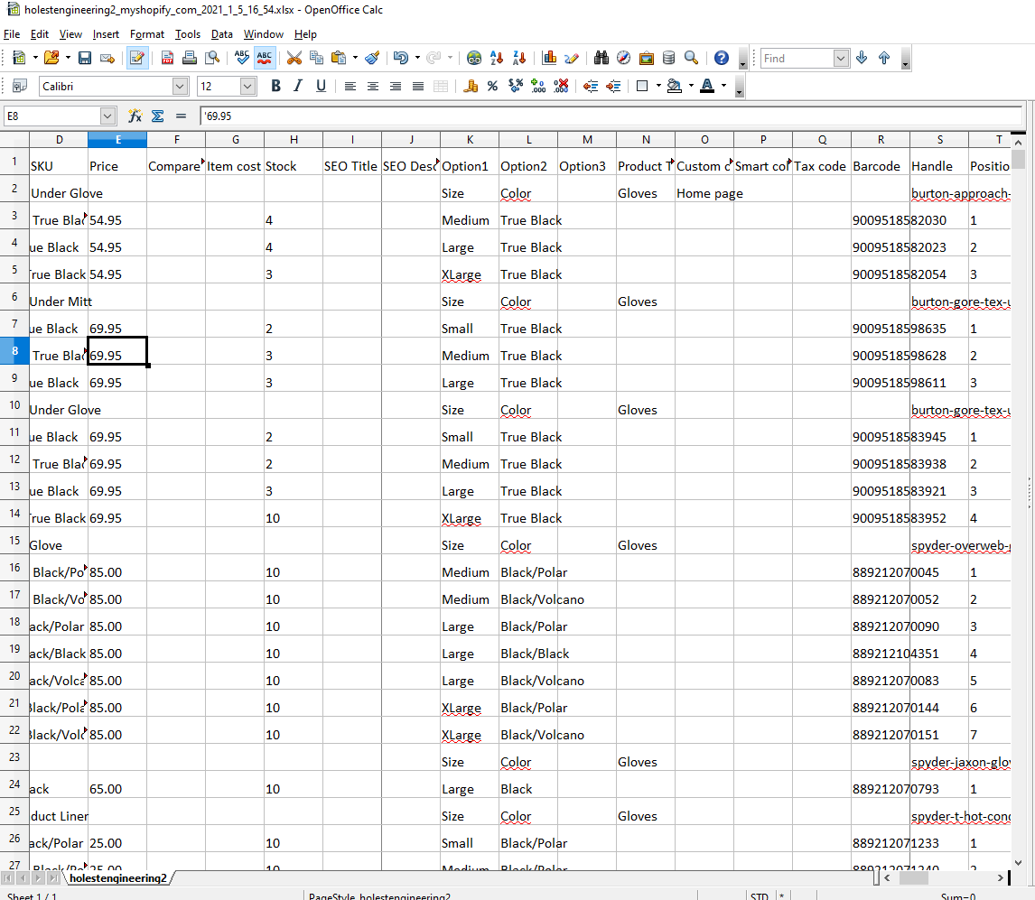Switch to the holestengineering2 sheet tab
The image size is (1035, 900).
[118, 877]
